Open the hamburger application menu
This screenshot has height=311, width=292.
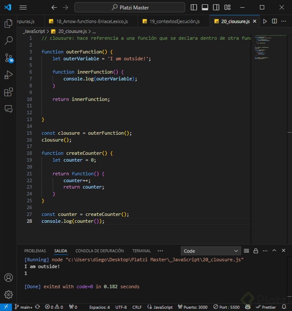point(23,8)
